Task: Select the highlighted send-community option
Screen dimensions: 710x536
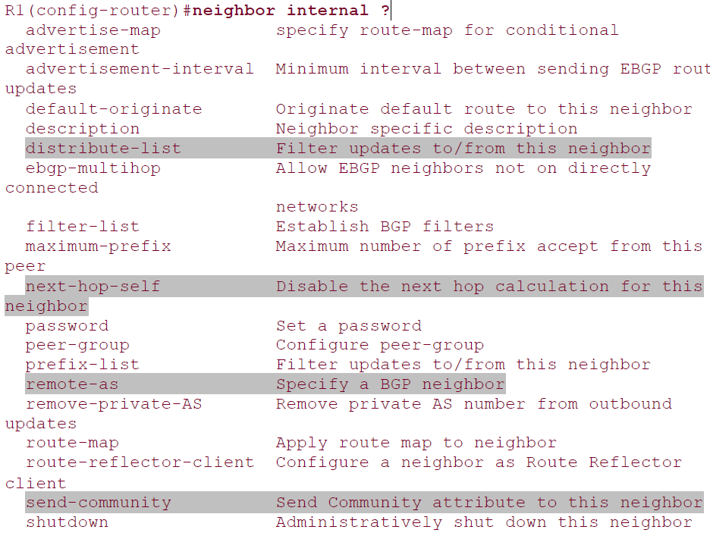Action: 98,502
